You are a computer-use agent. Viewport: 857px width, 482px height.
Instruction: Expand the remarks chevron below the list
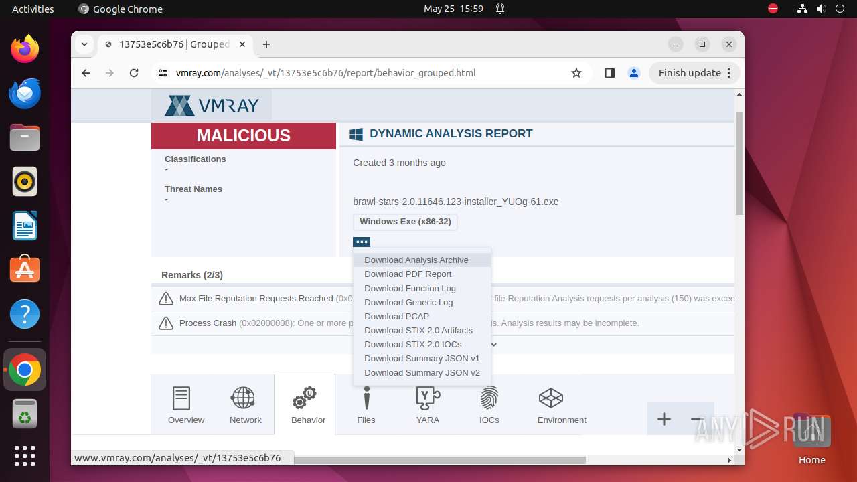pos(494,345)
